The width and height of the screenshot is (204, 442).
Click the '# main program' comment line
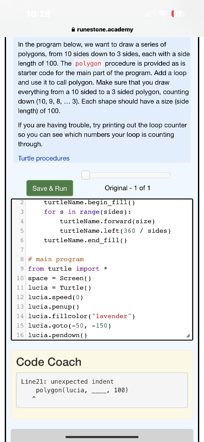pos(56,259)
